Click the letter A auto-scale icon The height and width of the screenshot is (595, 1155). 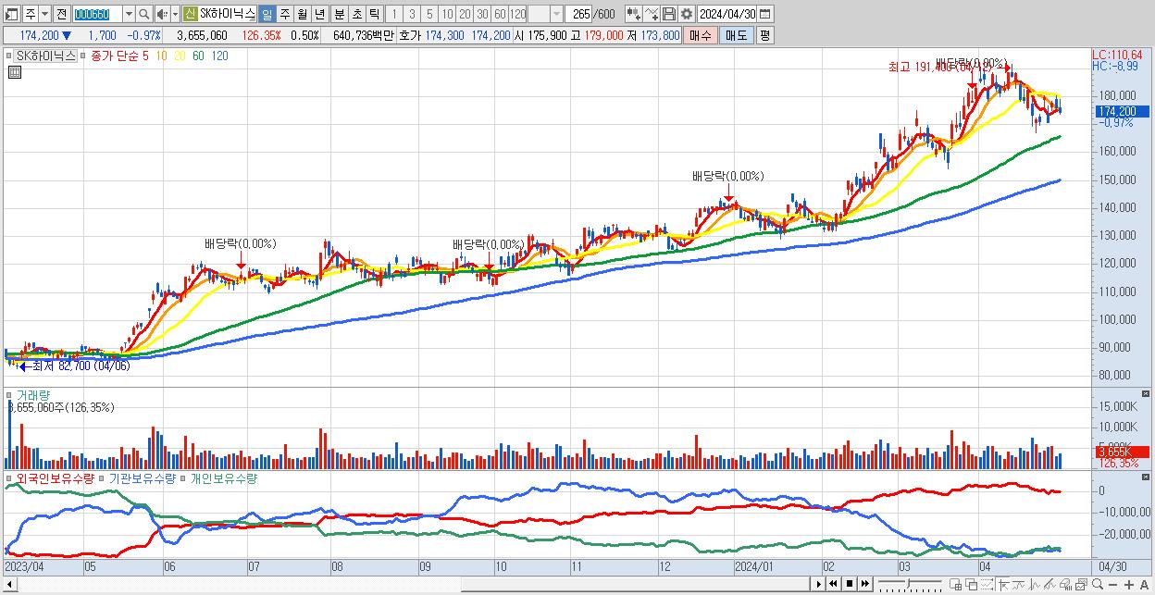click(x=1145, y=585)
